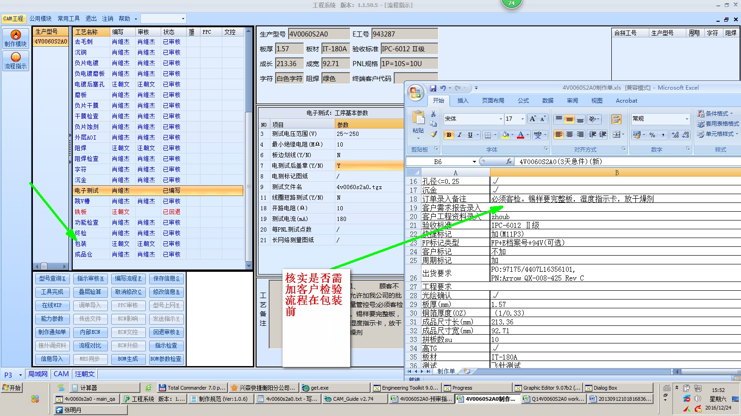Click the 叠层验算 button

click(x=90, y=292)
